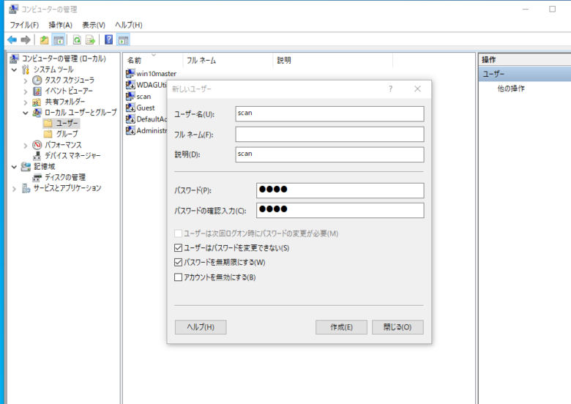Click the Back arrow toolbar icon

(12, 40)
